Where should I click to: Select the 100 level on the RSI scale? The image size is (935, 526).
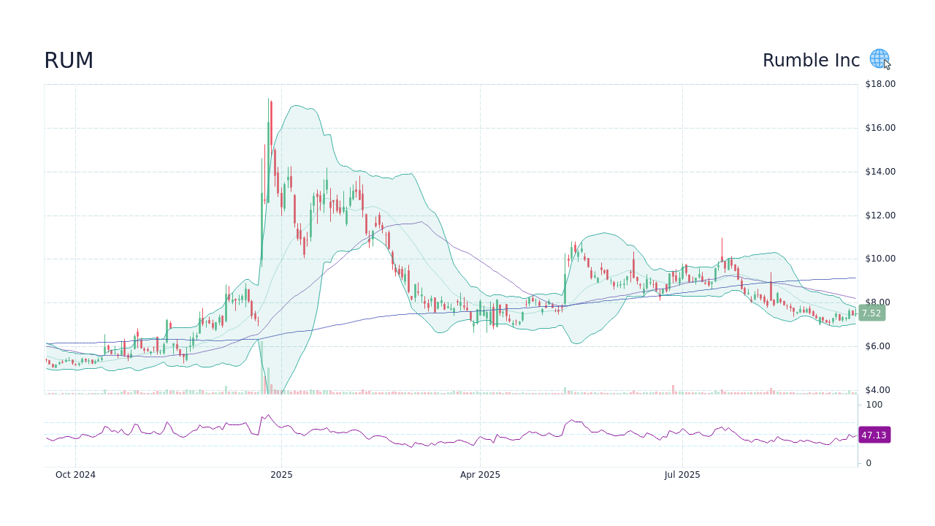[x=874, y=405]
